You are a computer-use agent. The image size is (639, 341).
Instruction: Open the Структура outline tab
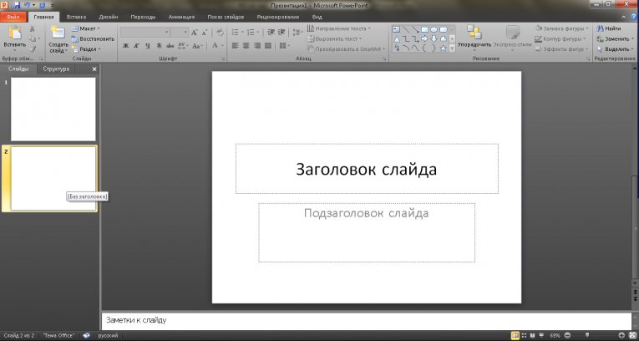(56, 69)
